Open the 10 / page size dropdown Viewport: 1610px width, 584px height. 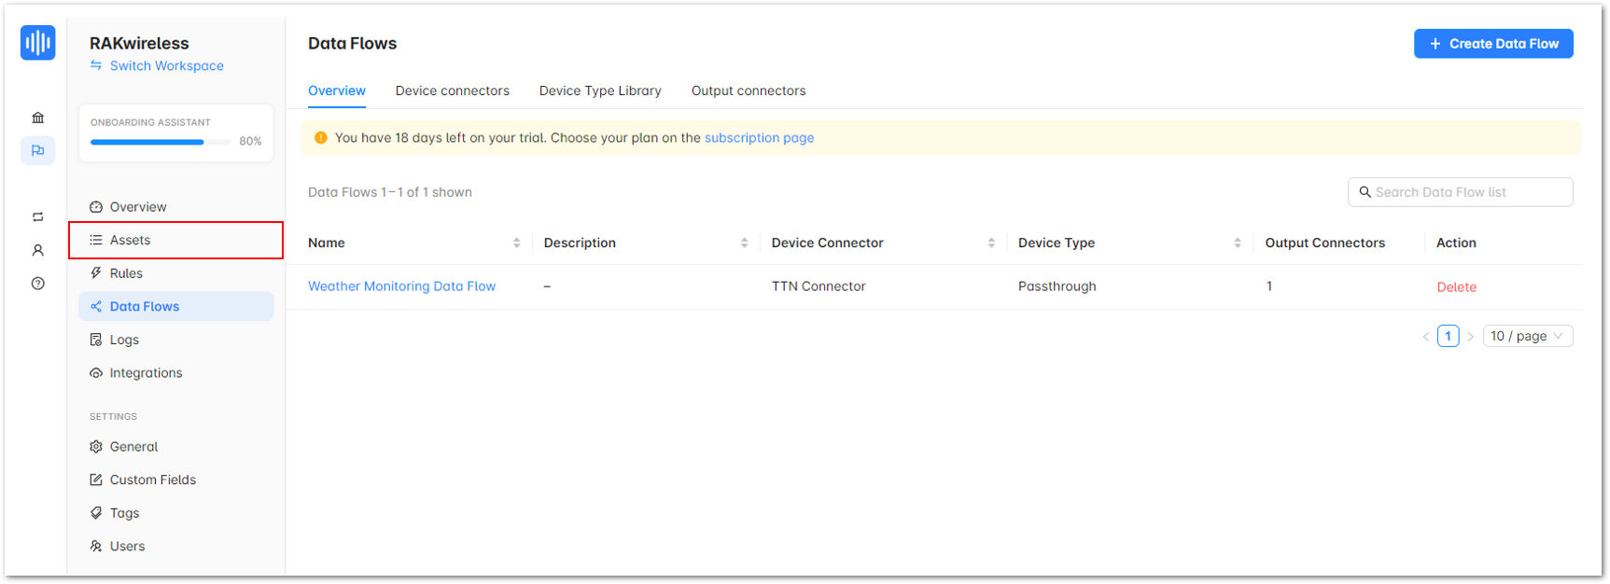pos(1528,336)
